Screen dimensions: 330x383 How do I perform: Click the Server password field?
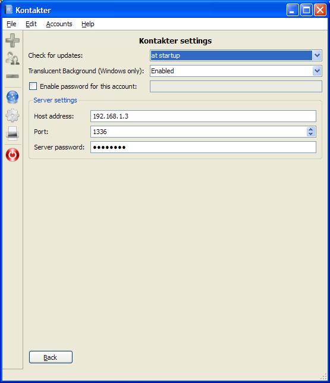pyautogui.click(x=203, y=147)
